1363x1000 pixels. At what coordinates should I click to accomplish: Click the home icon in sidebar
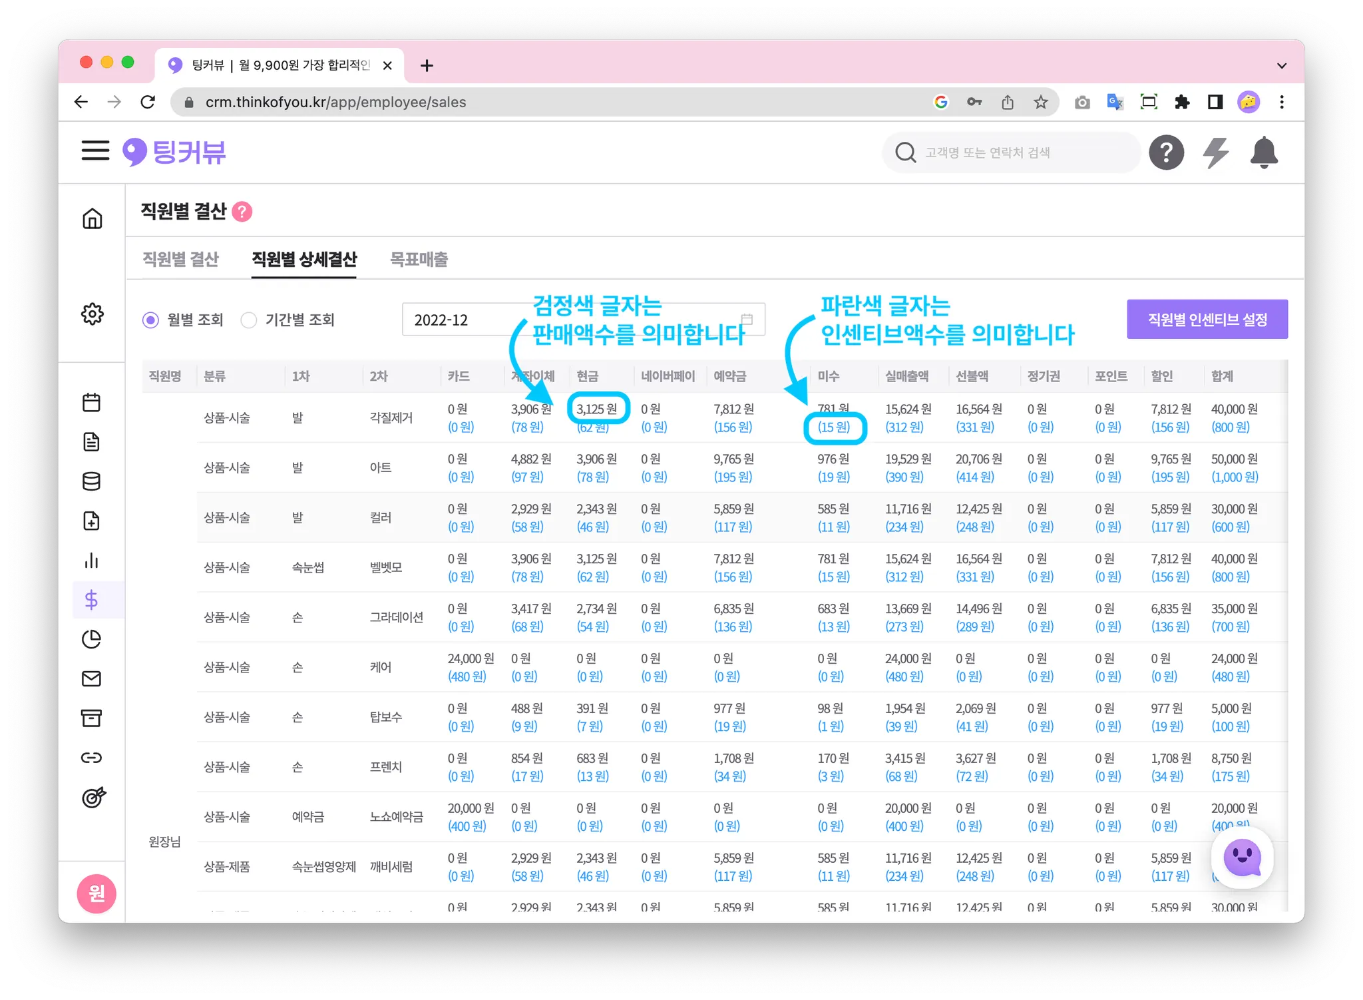(93, 218)
